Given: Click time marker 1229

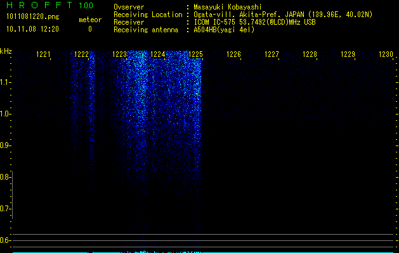Looking at the screenshot, I should (x=348, y=54).
